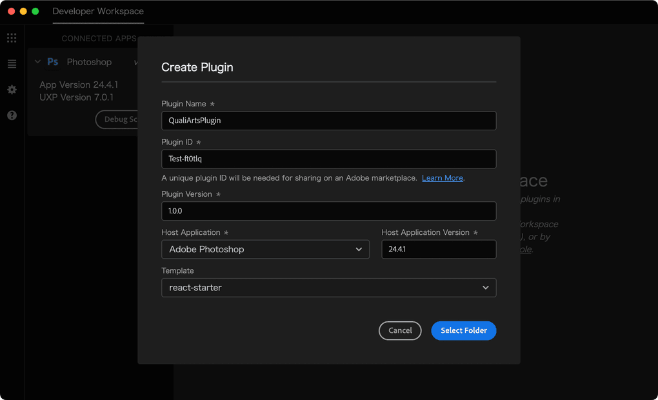Focus the Plugin ID input field
Screen dimensions: 658x400
(328, 159)
